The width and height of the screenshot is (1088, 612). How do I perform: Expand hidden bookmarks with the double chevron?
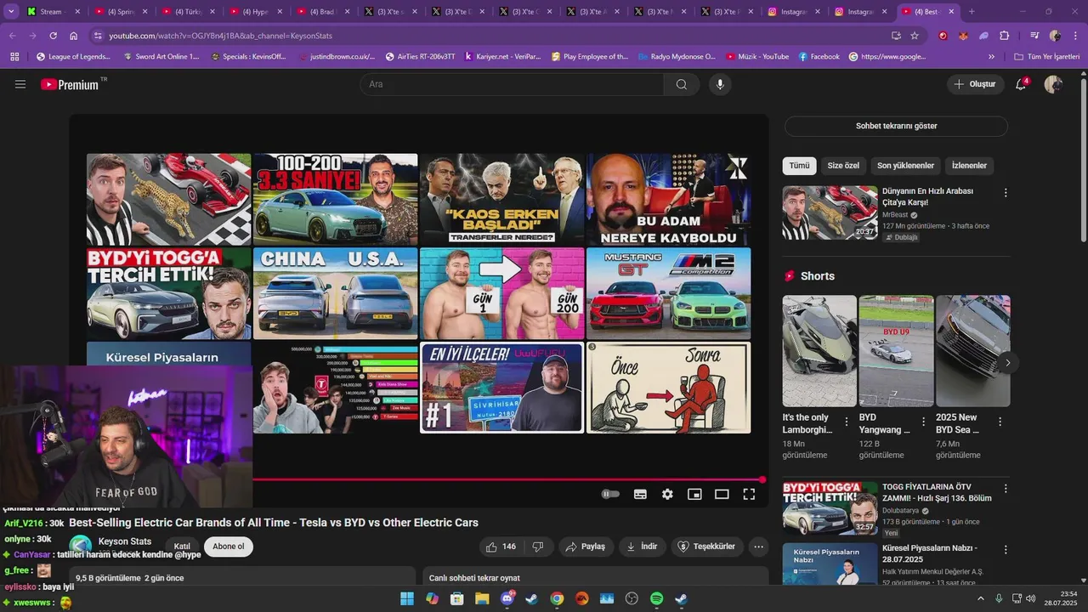tap(991, 56)
